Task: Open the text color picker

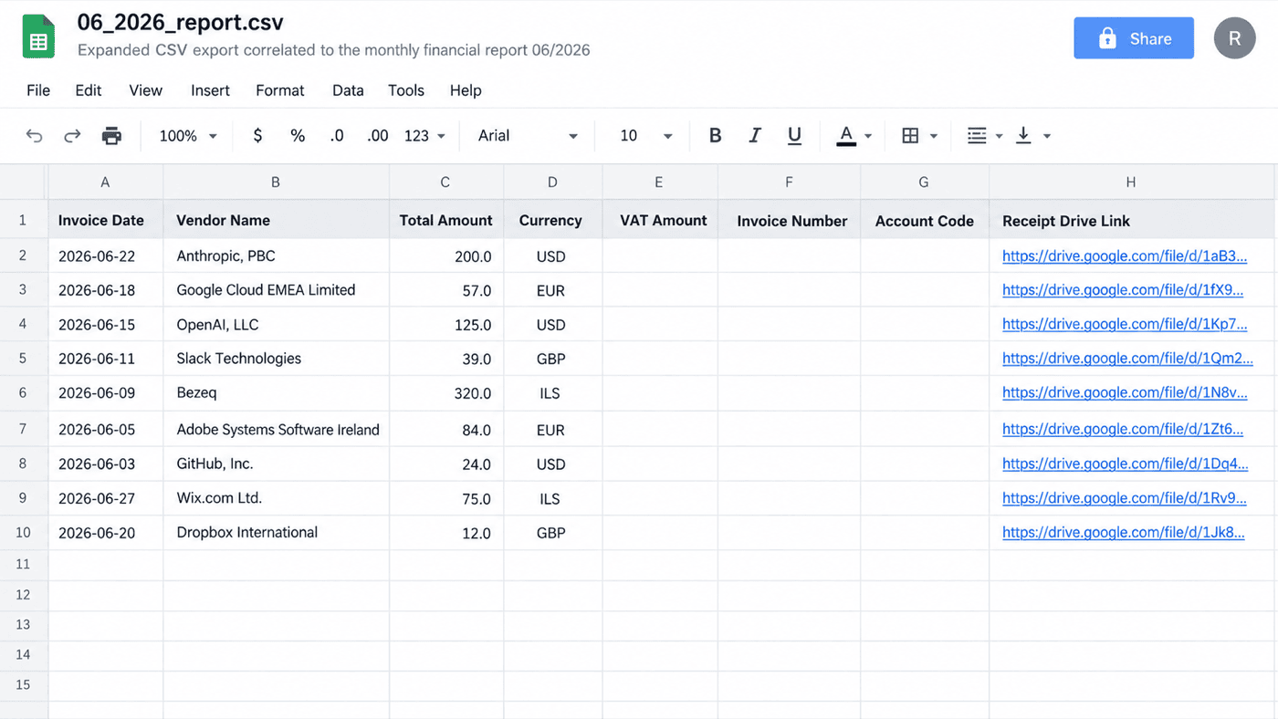Action: (854, 136)
